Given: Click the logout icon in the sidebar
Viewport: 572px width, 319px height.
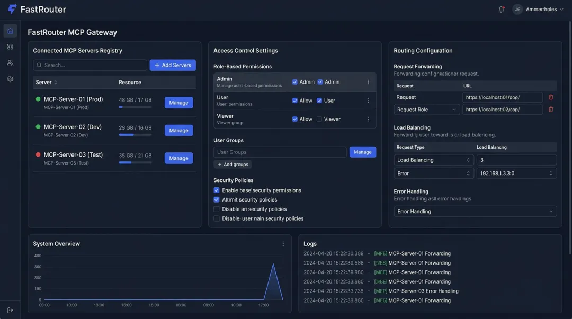Looking at the screenshot, I should (x=10, y=310).
